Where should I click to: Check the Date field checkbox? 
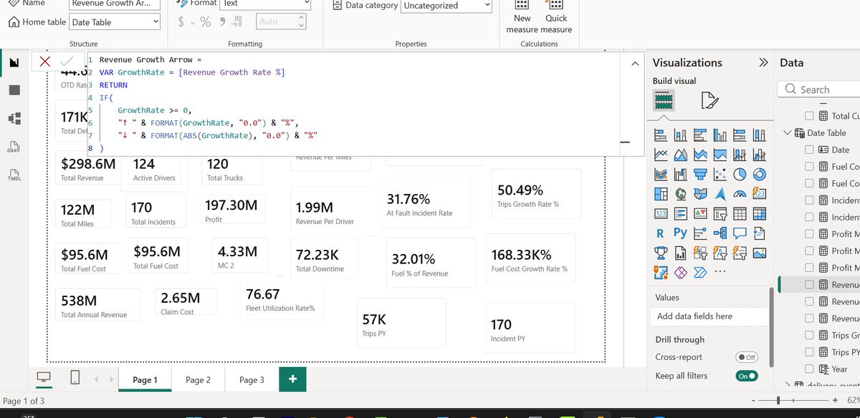click(x=809, y=150)
